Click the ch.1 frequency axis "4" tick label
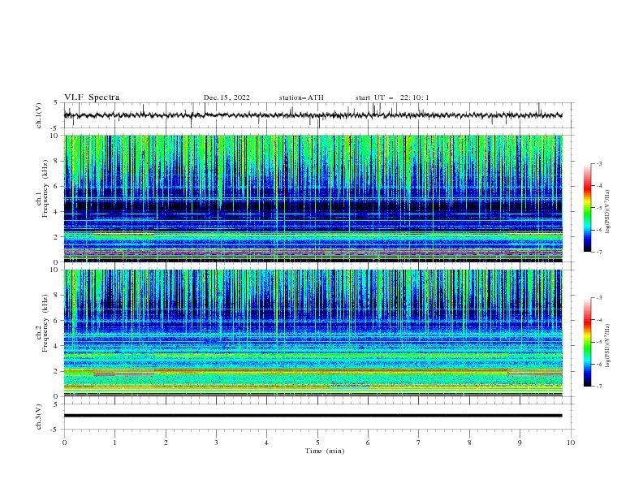 click(x=58, y=212)
